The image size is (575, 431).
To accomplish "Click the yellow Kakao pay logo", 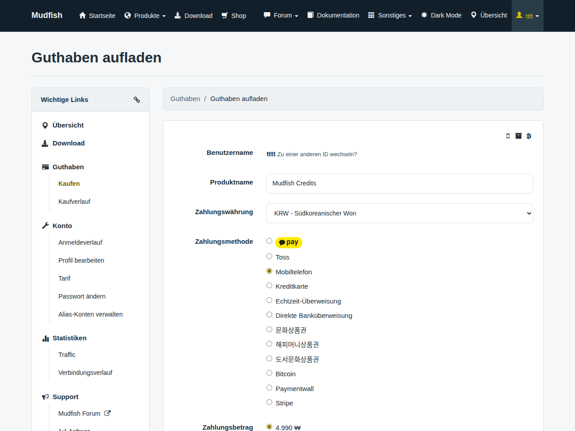I will 289,242.
